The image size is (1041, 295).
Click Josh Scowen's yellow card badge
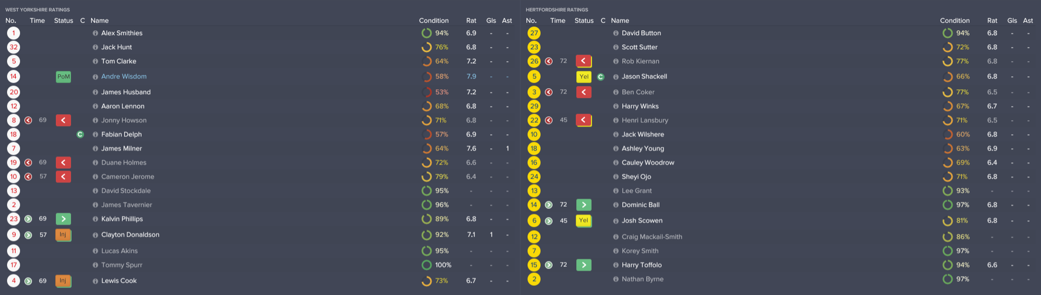click(584, 220)
